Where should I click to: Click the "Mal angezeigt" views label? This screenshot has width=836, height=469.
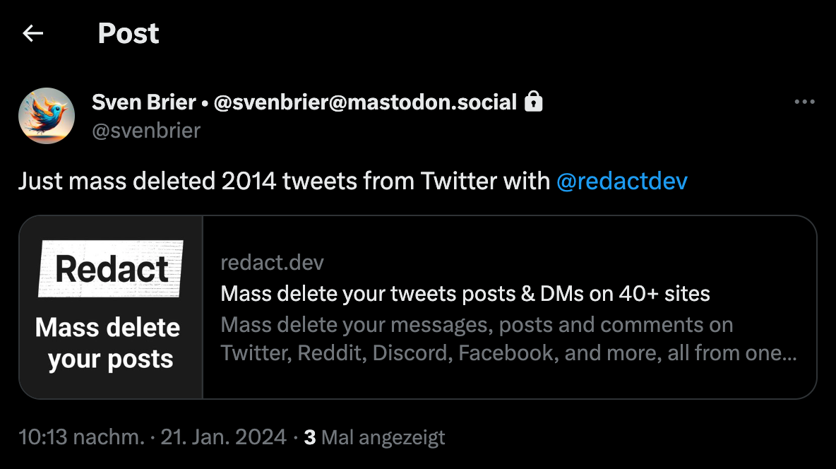pos(383,437)
